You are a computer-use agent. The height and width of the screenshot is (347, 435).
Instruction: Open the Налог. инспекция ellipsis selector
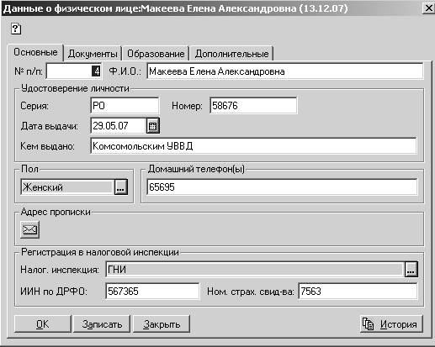pyautogui.click(x=411, y=270)
